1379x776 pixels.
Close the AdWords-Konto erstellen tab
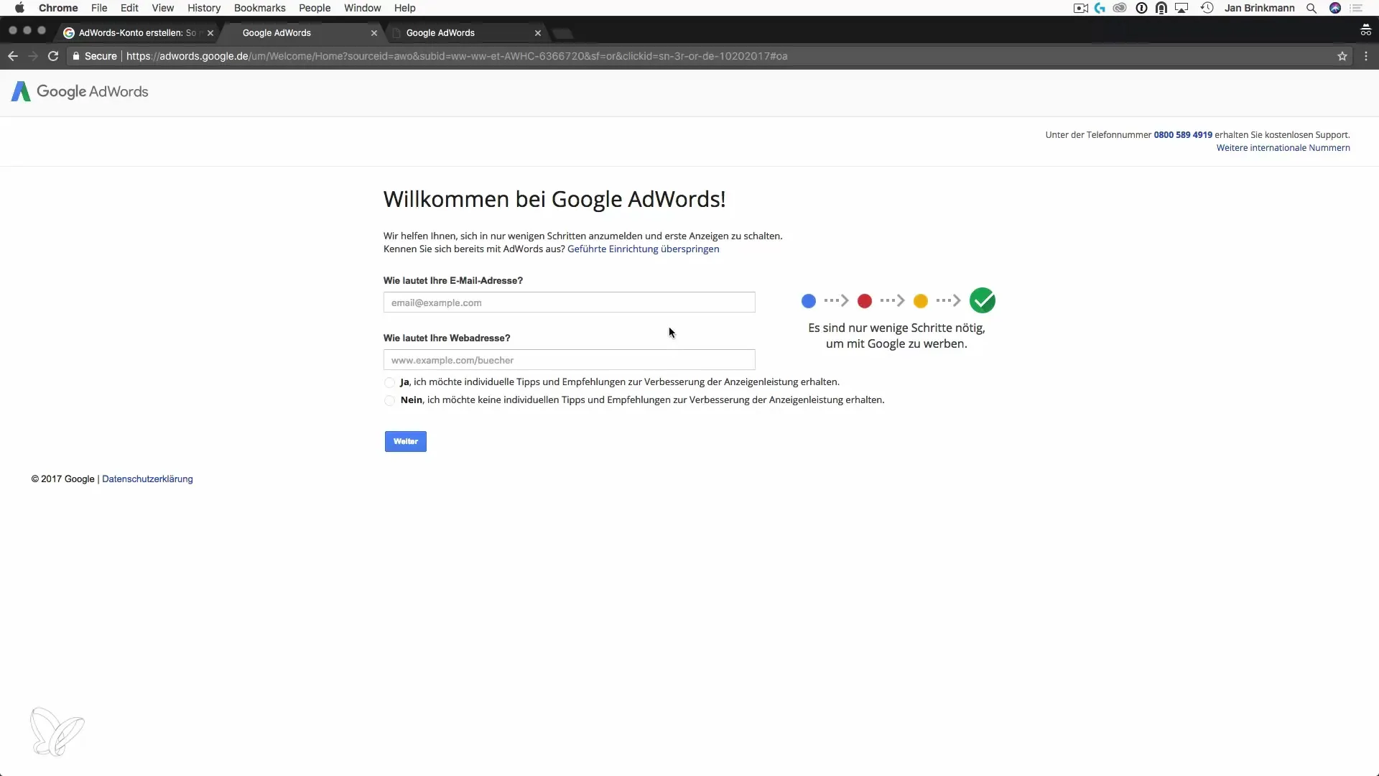(x=210, y=33)
